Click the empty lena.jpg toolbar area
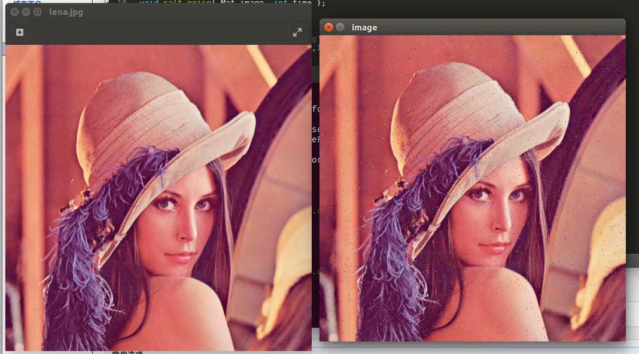The image size is (639, 354). (x=156, y=32)
